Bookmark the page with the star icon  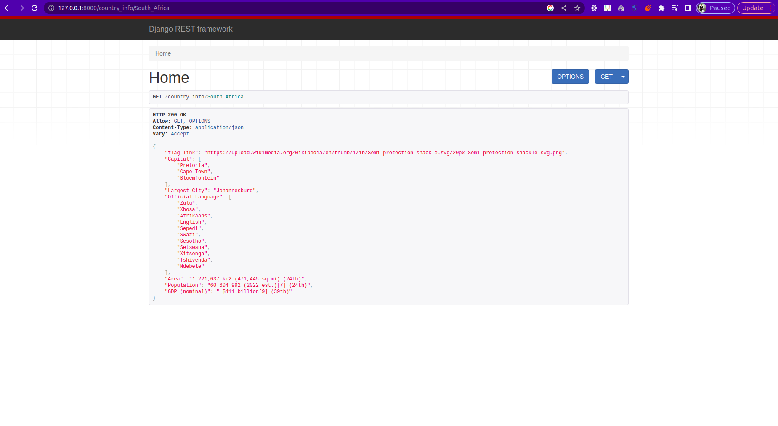coord(577,8)
